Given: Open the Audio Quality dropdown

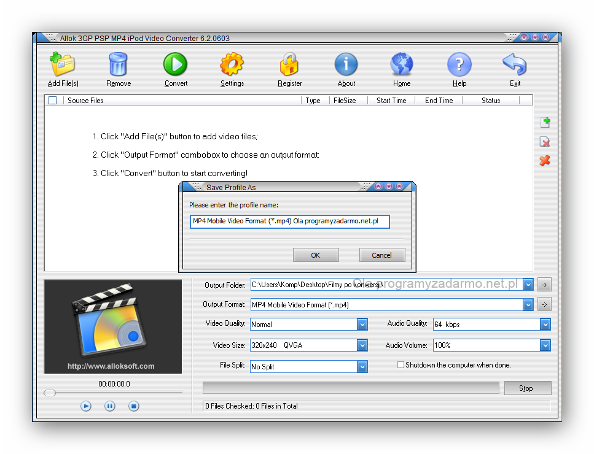Looking at the screenshot, I should (545, 324).
